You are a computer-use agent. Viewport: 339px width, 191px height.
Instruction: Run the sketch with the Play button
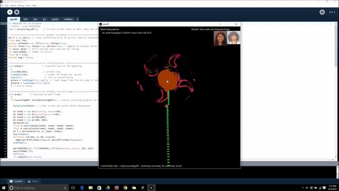coord(10,12)
